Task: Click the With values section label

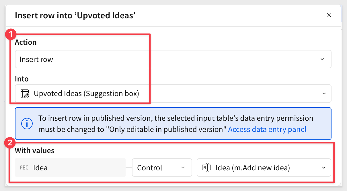Action: point(35,150)
